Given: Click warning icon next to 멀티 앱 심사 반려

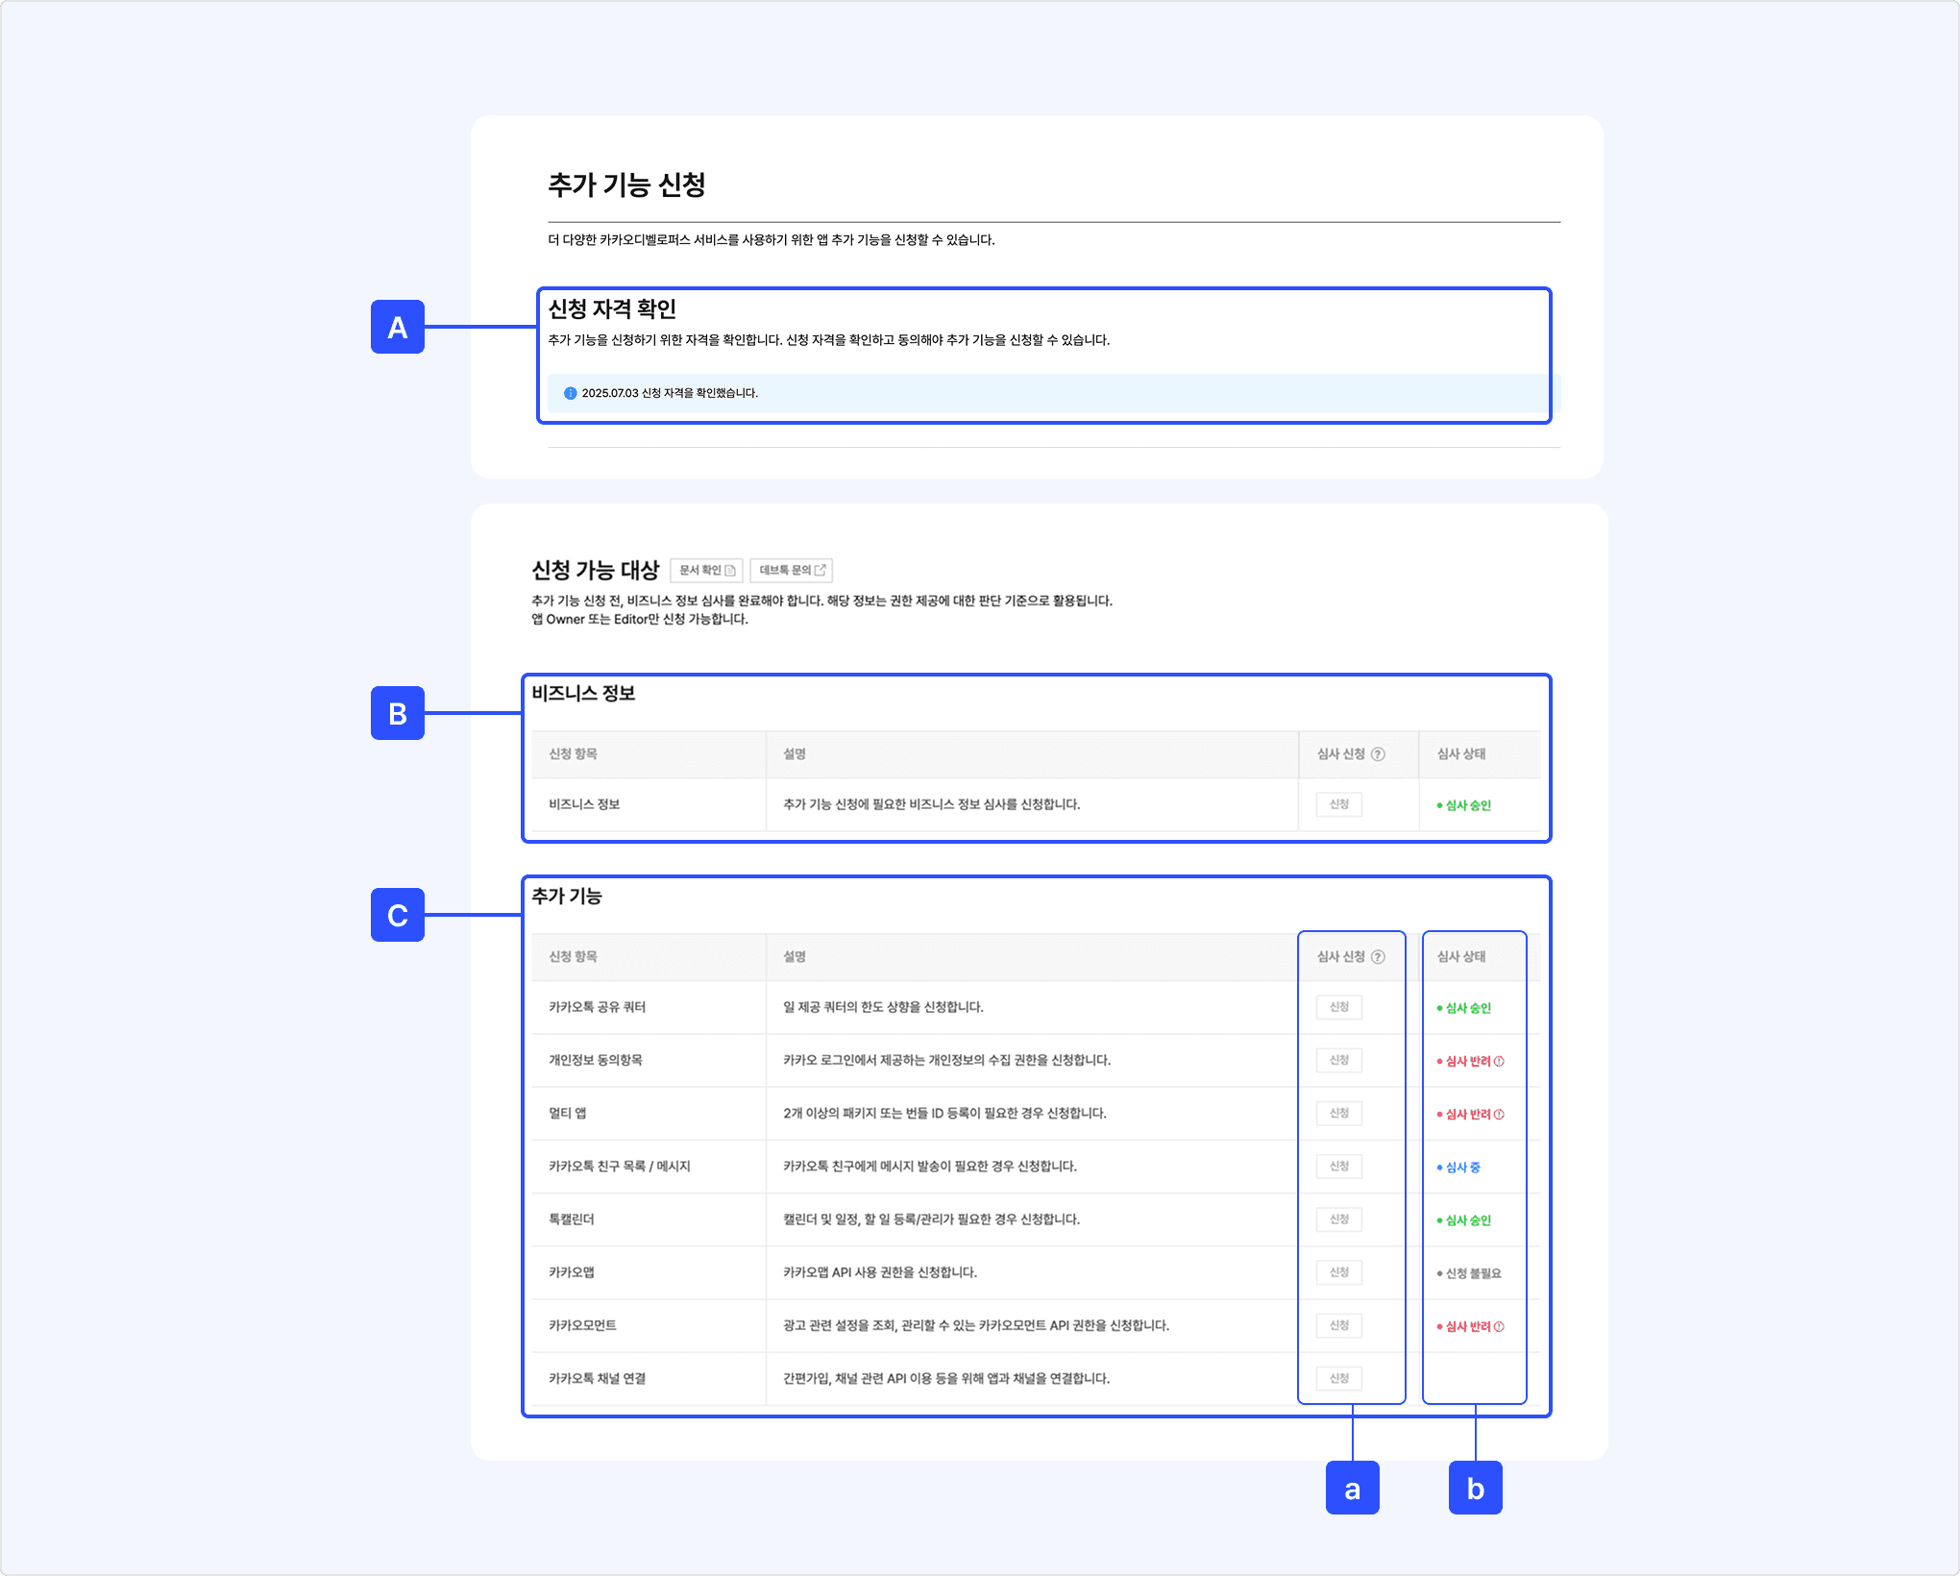Looking at the screenshot, I should tap(1499, 1115).
